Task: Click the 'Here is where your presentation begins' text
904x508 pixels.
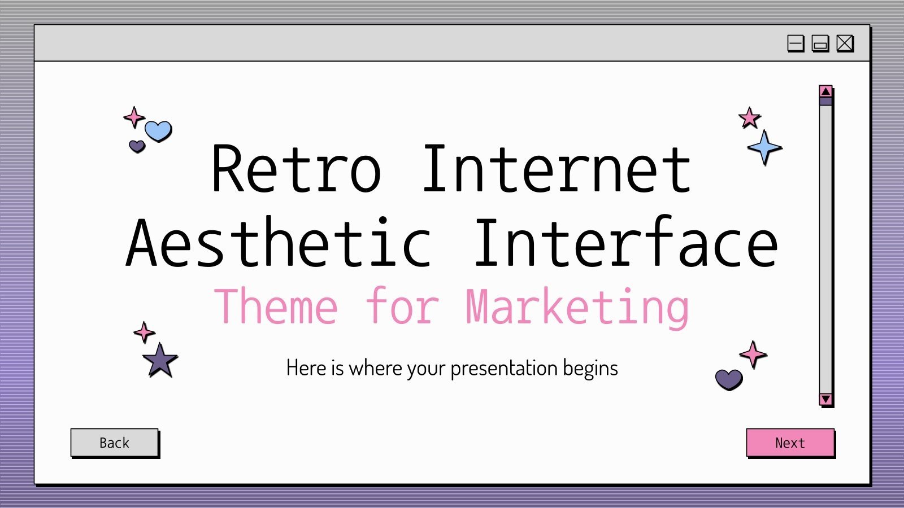Action: point(452,367)
